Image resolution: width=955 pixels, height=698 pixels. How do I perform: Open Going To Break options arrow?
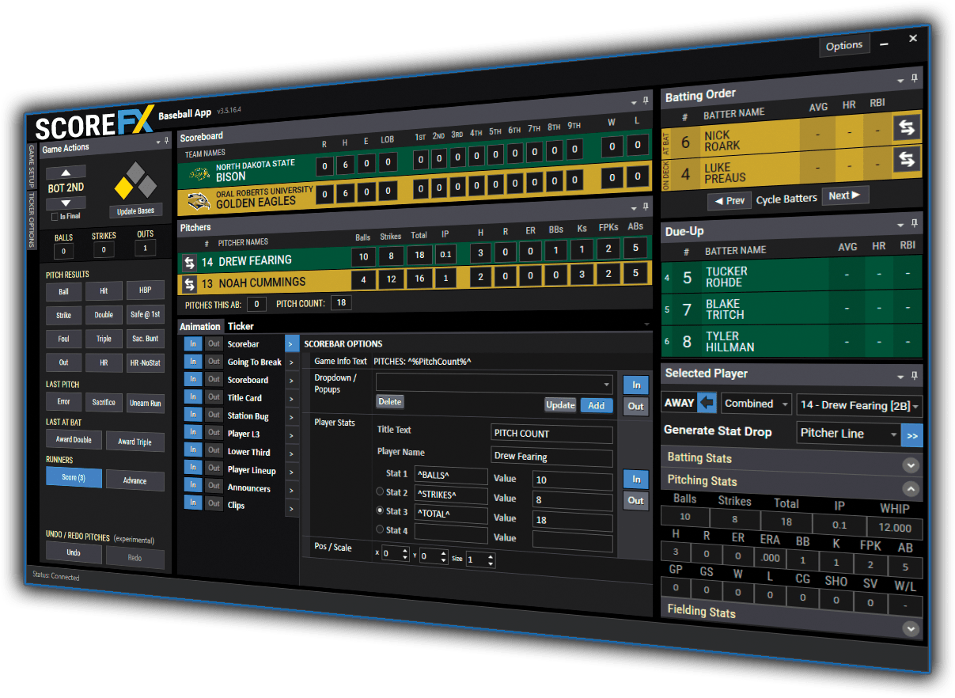coord(291,362)
